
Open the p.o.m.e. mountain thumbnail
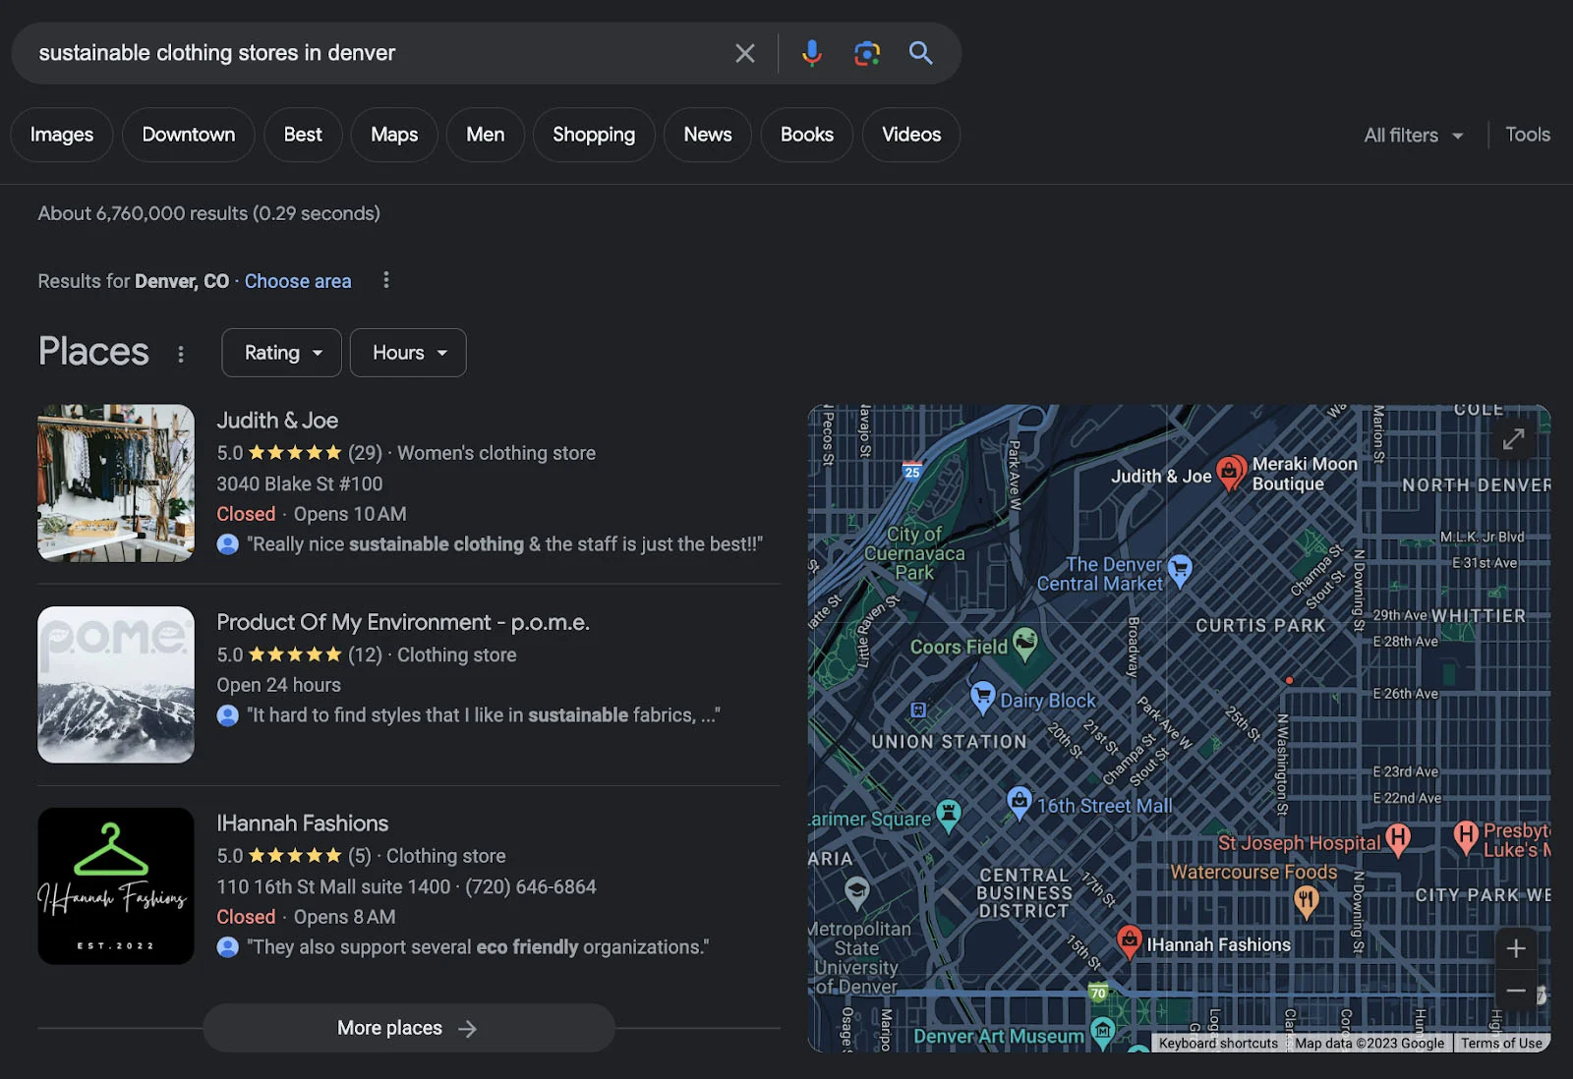click(116, 685)
